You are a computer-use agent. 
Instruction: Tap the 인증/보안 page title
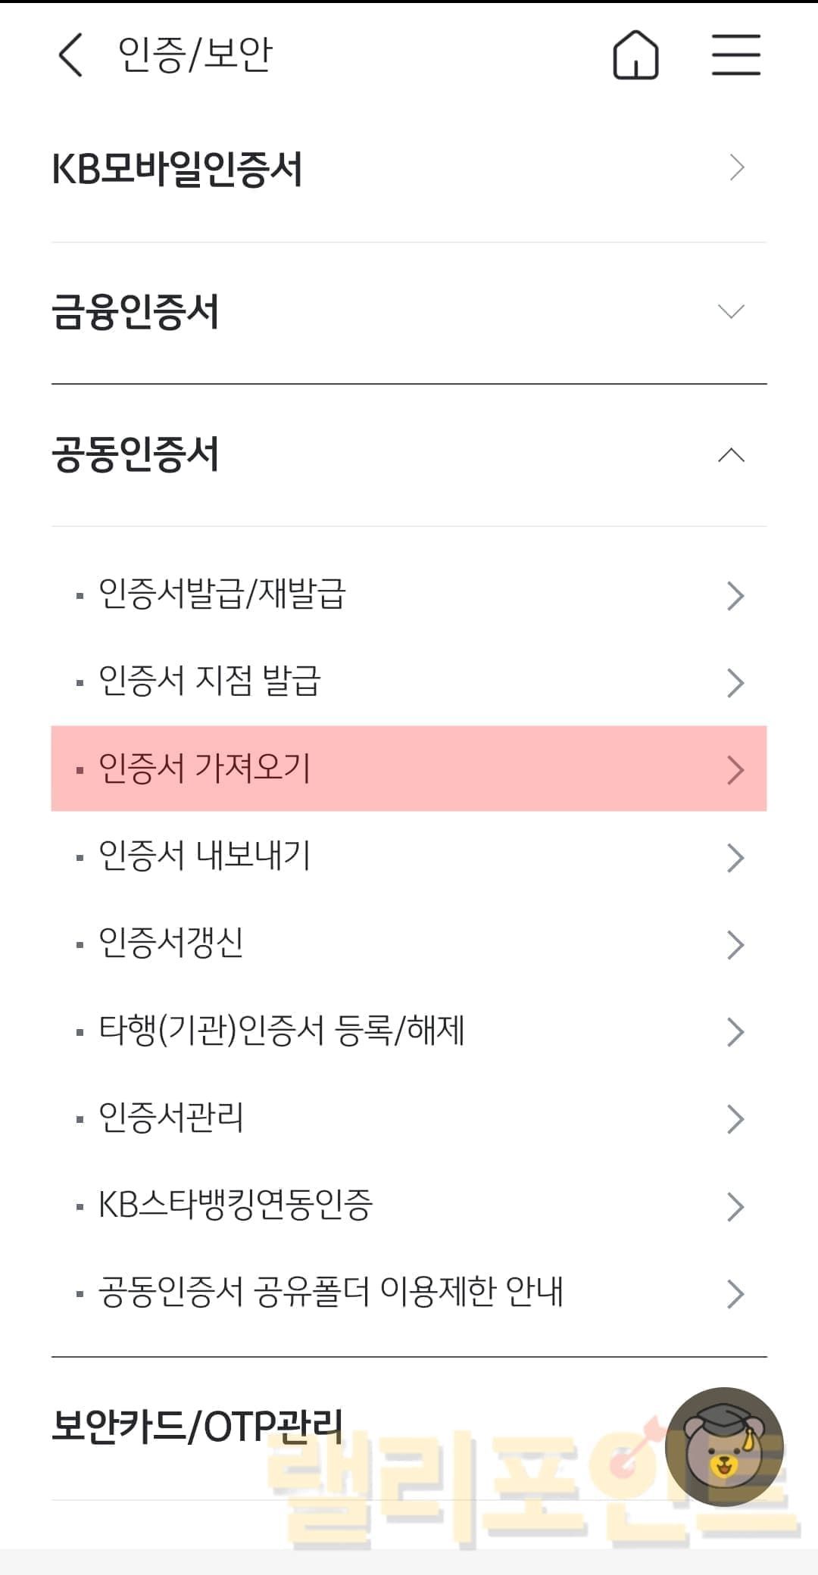pyautogui.click(x=195, y=55)
